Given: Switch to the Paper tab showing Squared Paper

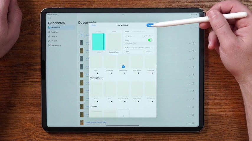Looking at the screenshot, I should [x=114, y=42].
